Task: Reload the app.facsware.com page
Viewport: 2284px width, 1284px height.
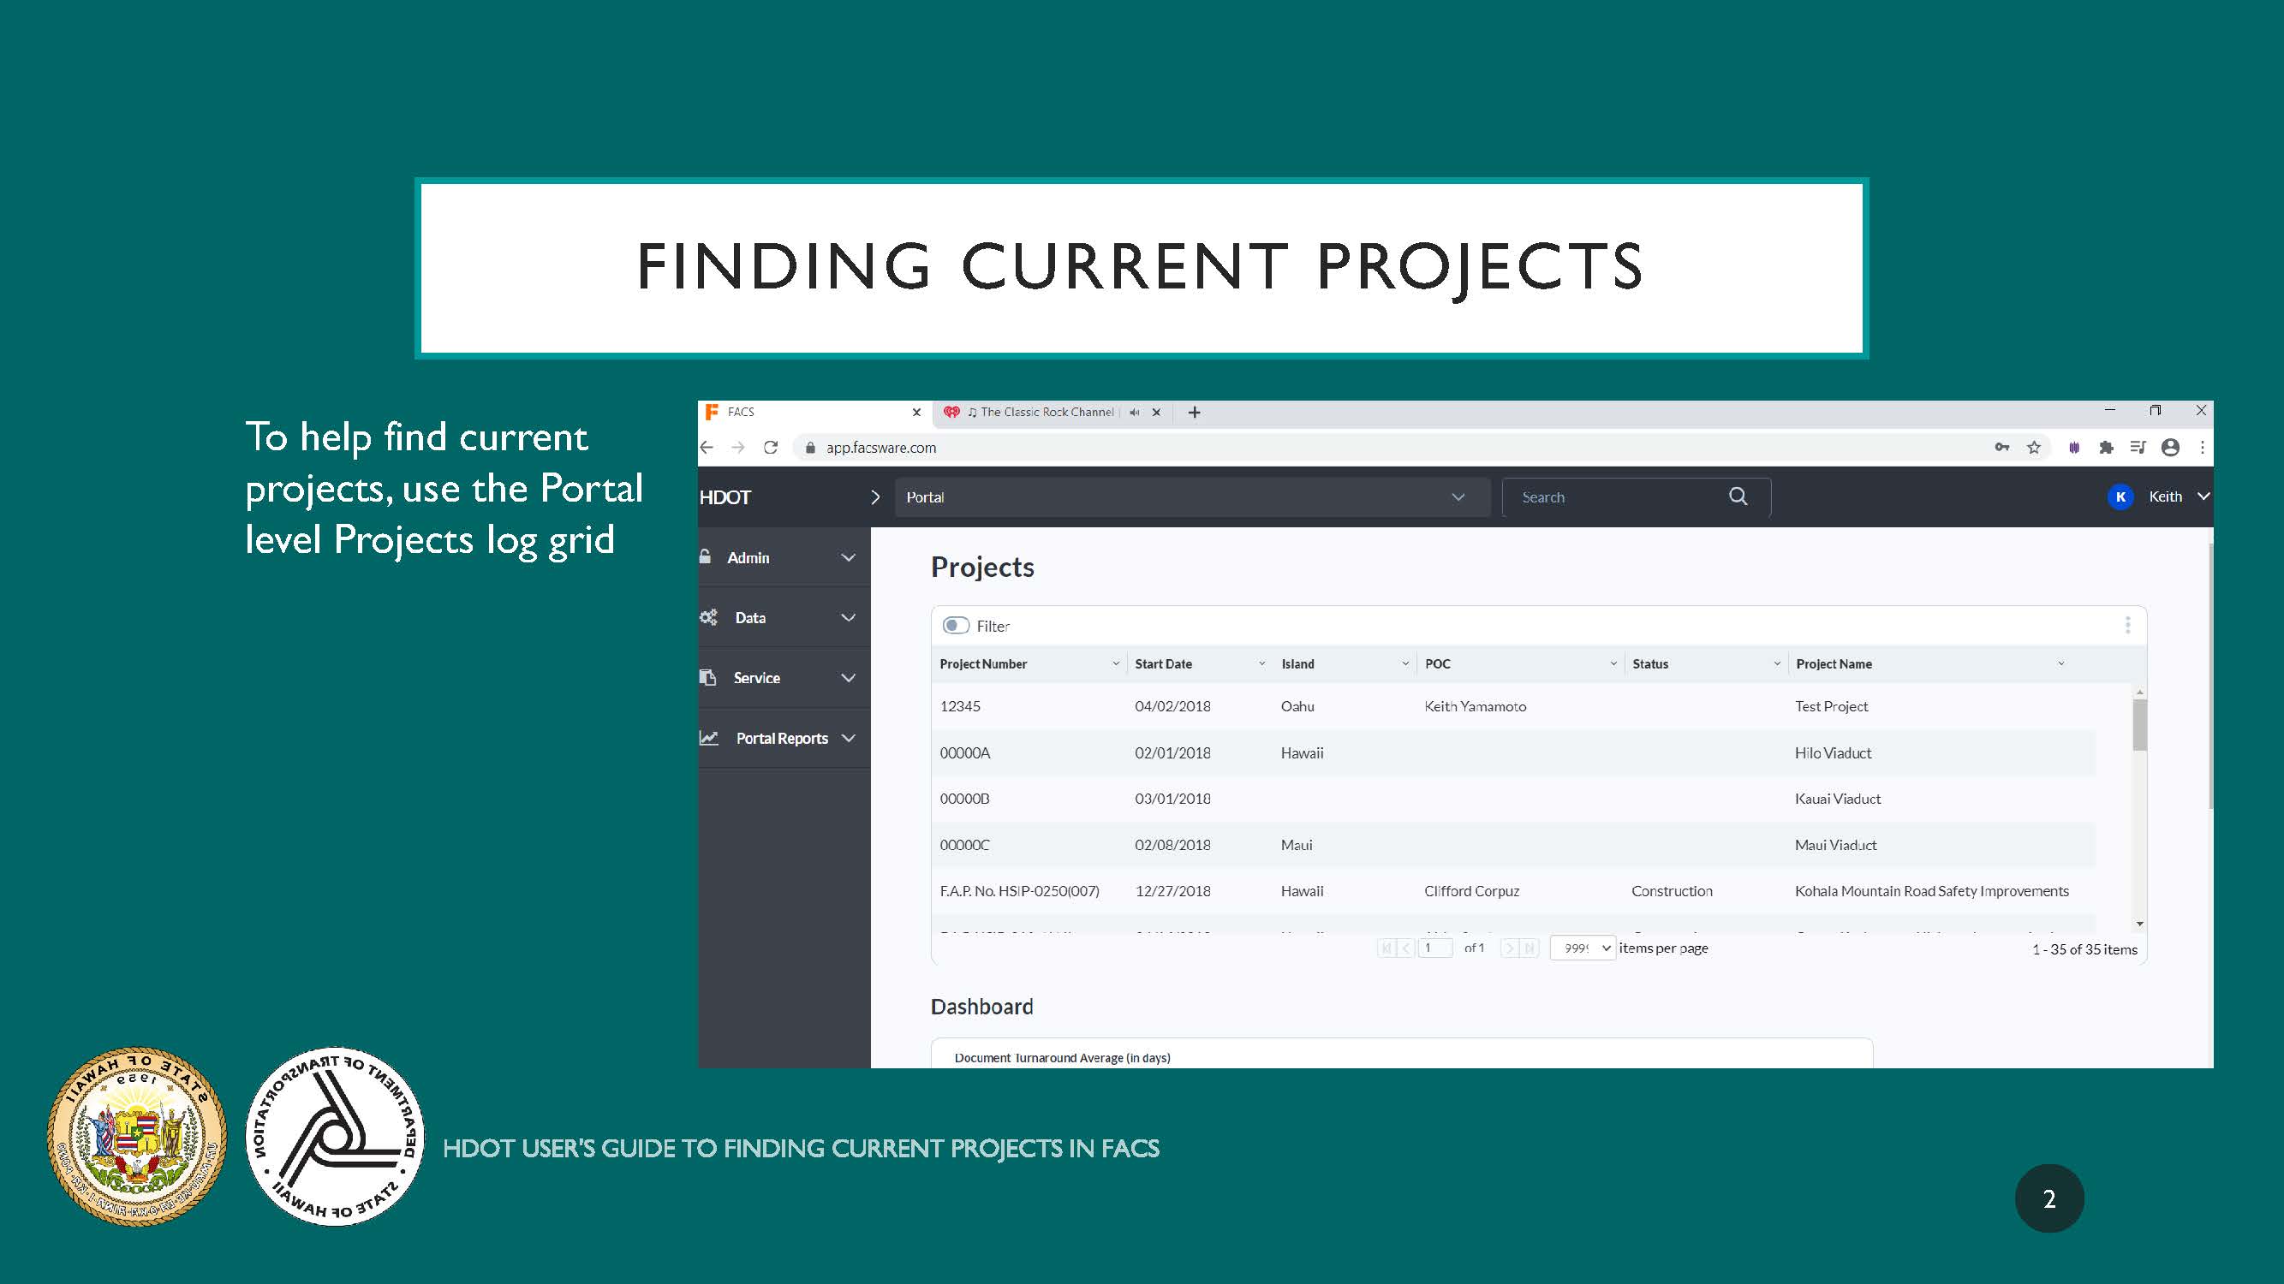Action: coord(771,448)
